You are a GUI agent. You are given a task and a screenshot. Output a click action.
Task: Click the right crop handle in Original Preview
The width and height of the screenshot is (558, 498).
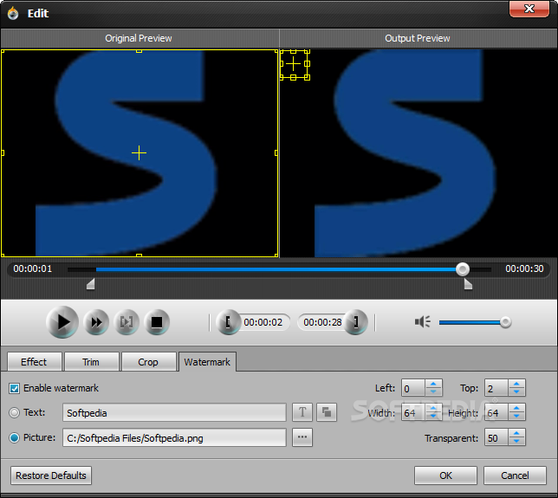click(x=276, y=153)
